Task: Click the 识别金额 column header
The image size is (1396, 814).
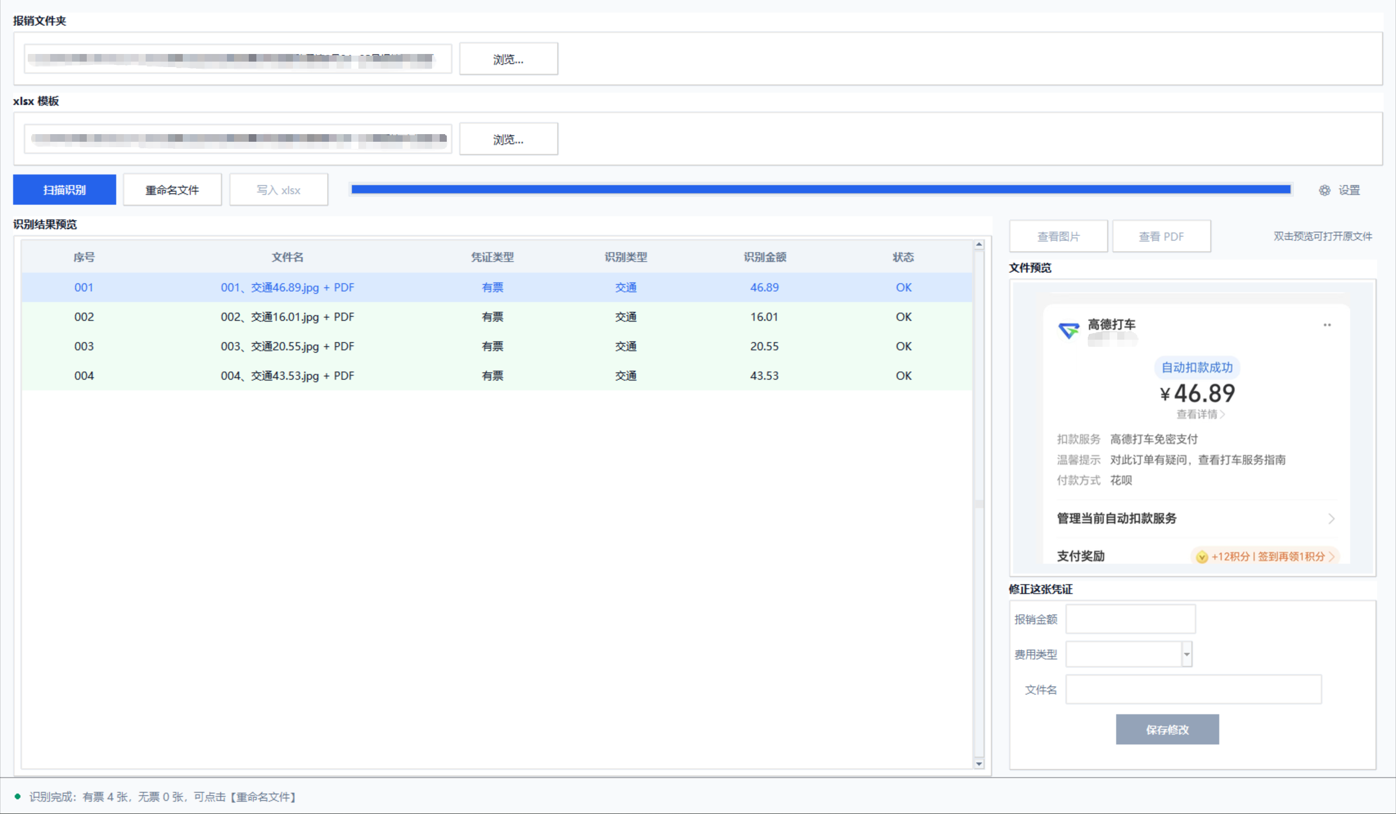Action: tap(765, 257)
